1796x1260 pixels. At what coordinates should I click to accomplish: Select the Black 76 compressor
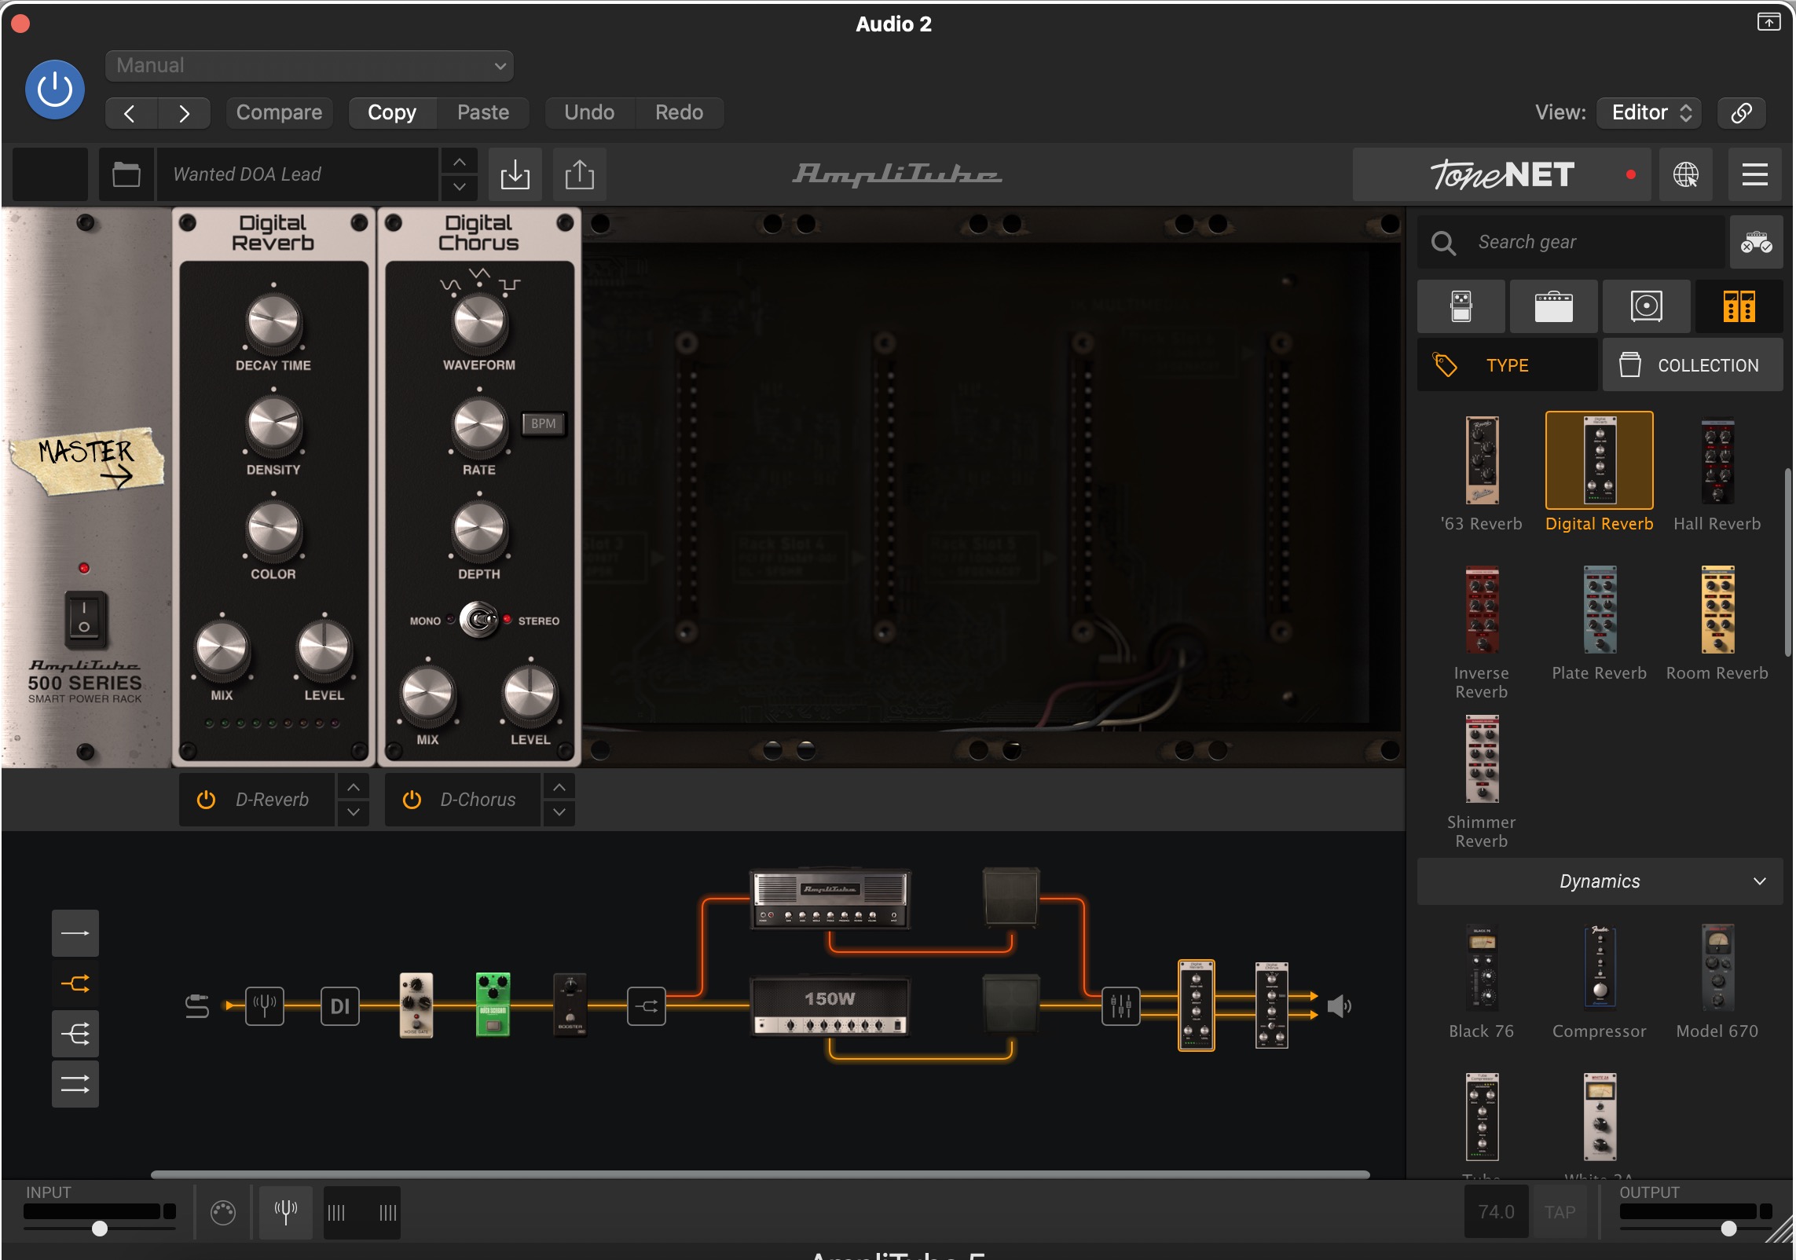pos(1482,968)
